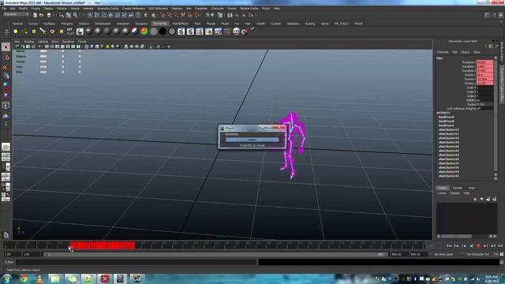Open the Skeleton menu
The height and width of the screenshot is (284, 505).
(177, 9)
